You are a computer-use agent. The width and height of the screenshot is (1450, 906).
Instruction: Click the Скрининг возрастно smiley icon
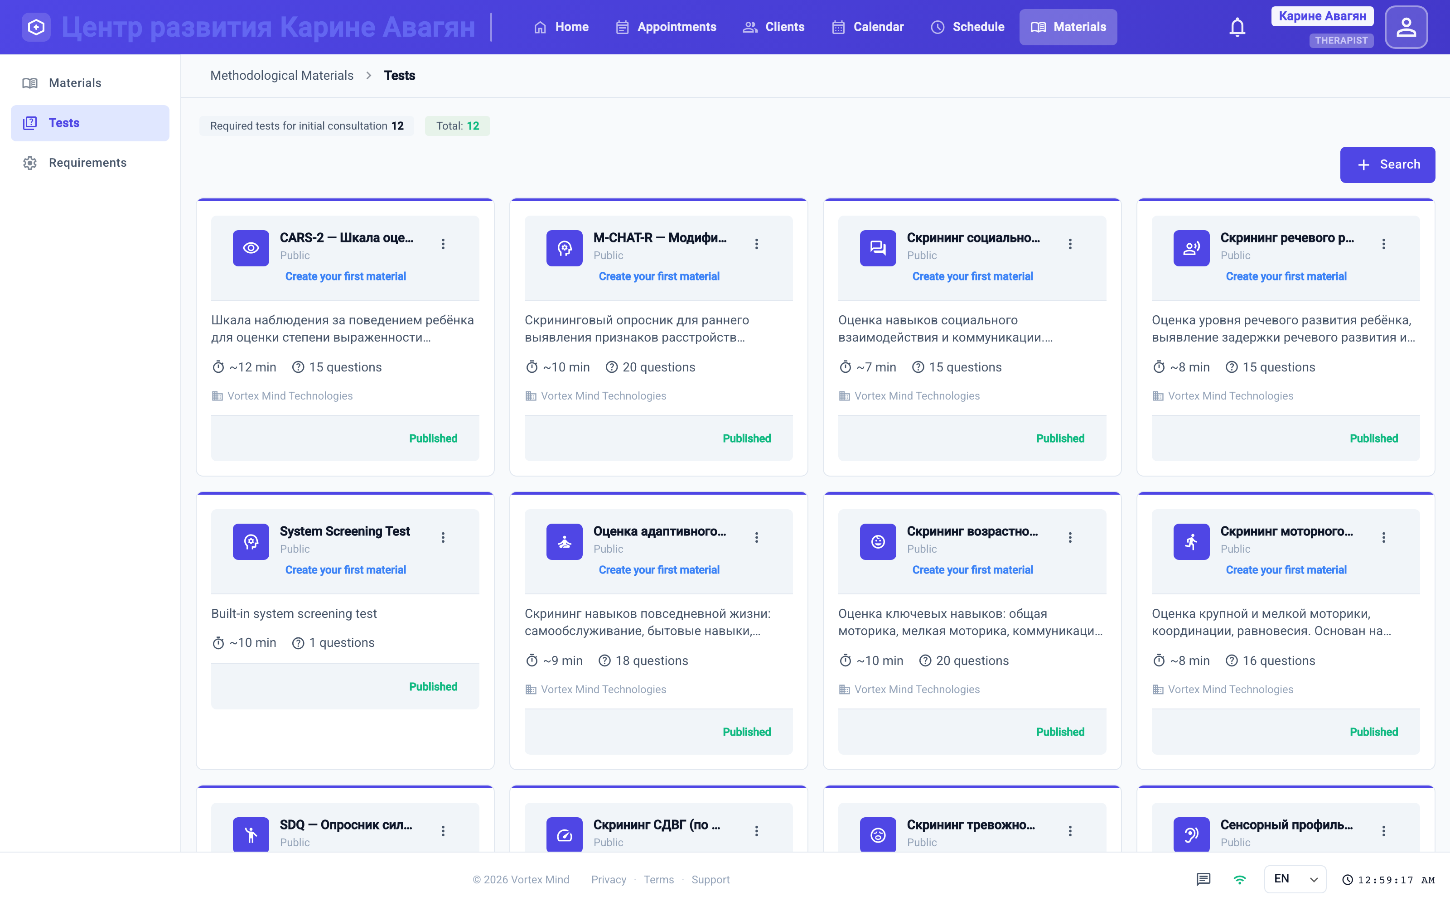(x=878, y=542)
